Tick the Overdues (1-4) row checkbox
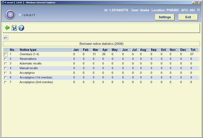The width and height of the screenshot is (203, 138). coord(5,54)
